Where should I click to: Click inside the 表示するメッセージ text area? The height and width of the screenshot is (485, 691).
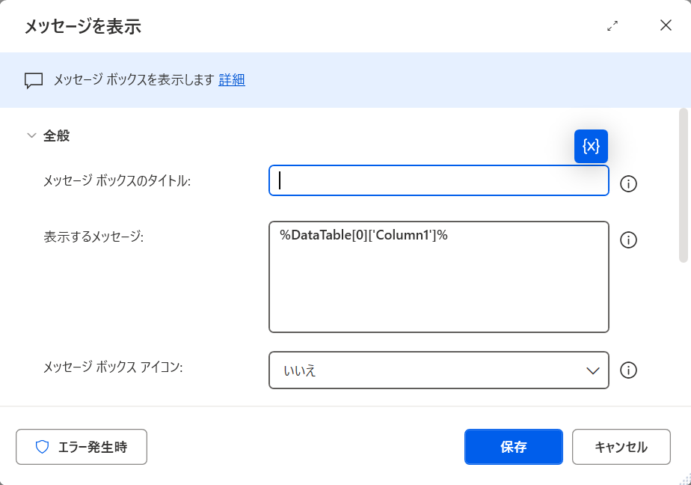[x=438, y=284]
